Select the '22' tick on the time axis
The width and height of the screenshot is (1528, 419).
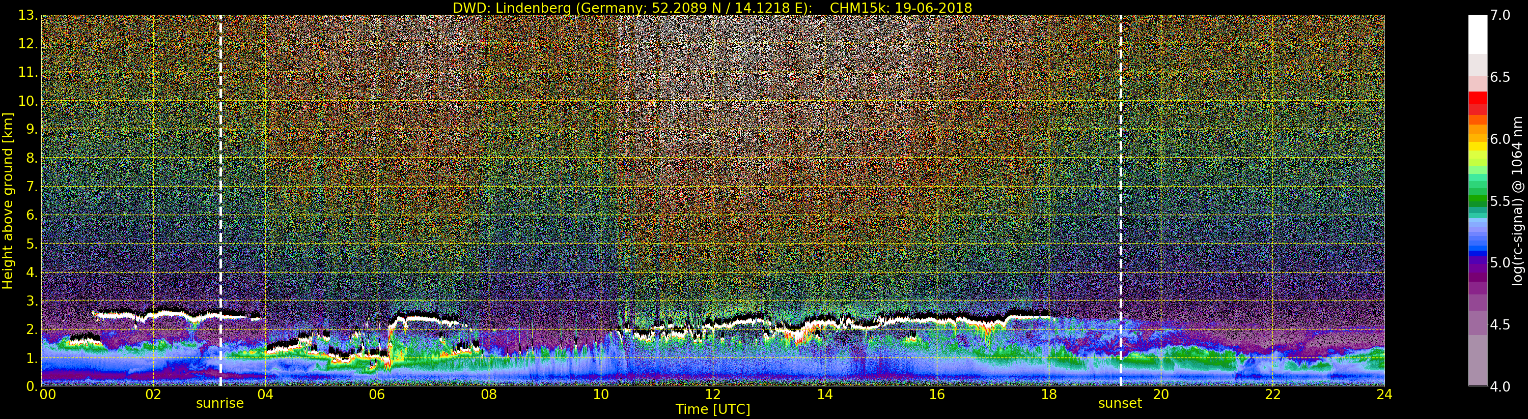click(x=1272, y=395)
